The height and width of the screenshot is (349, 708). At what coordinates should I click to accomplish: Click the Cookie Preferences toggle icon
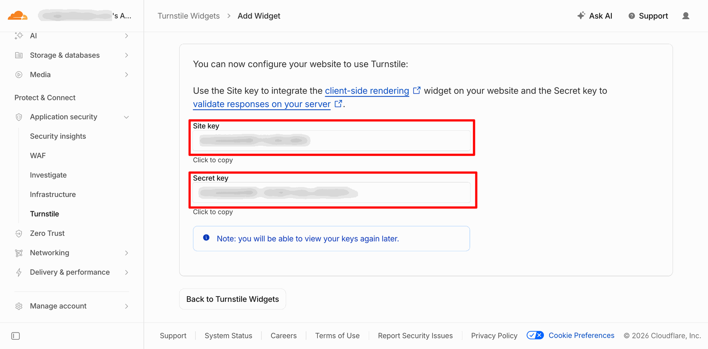point(535,335)
